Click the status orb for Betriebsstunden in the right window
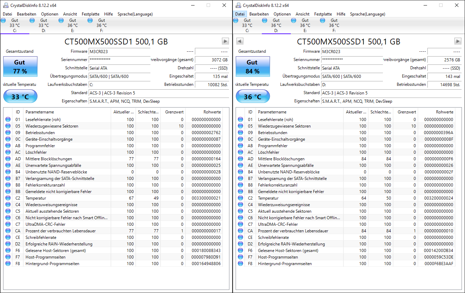This screenshot has width=465, height=293. [x=240, y=133]
